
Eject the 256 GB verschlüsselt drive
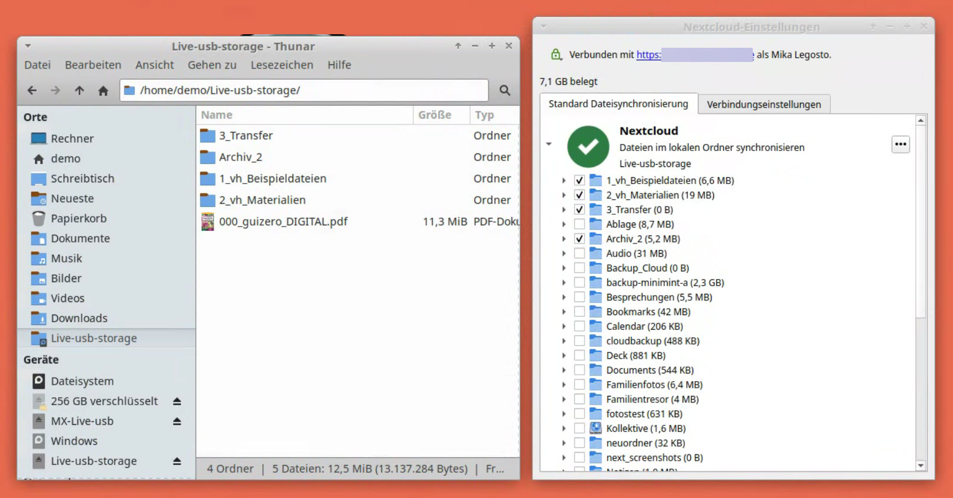click(177, 401)
